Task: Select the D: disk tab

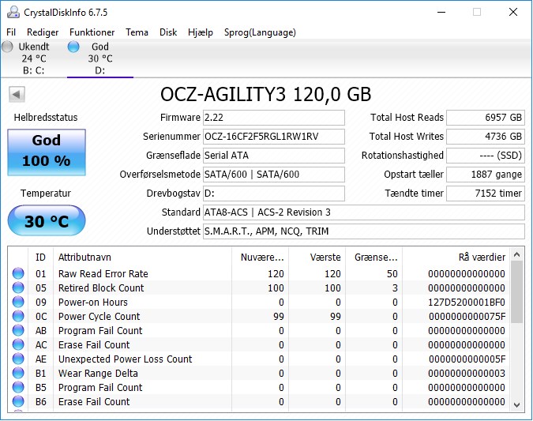Action: (x=100, y=58)
